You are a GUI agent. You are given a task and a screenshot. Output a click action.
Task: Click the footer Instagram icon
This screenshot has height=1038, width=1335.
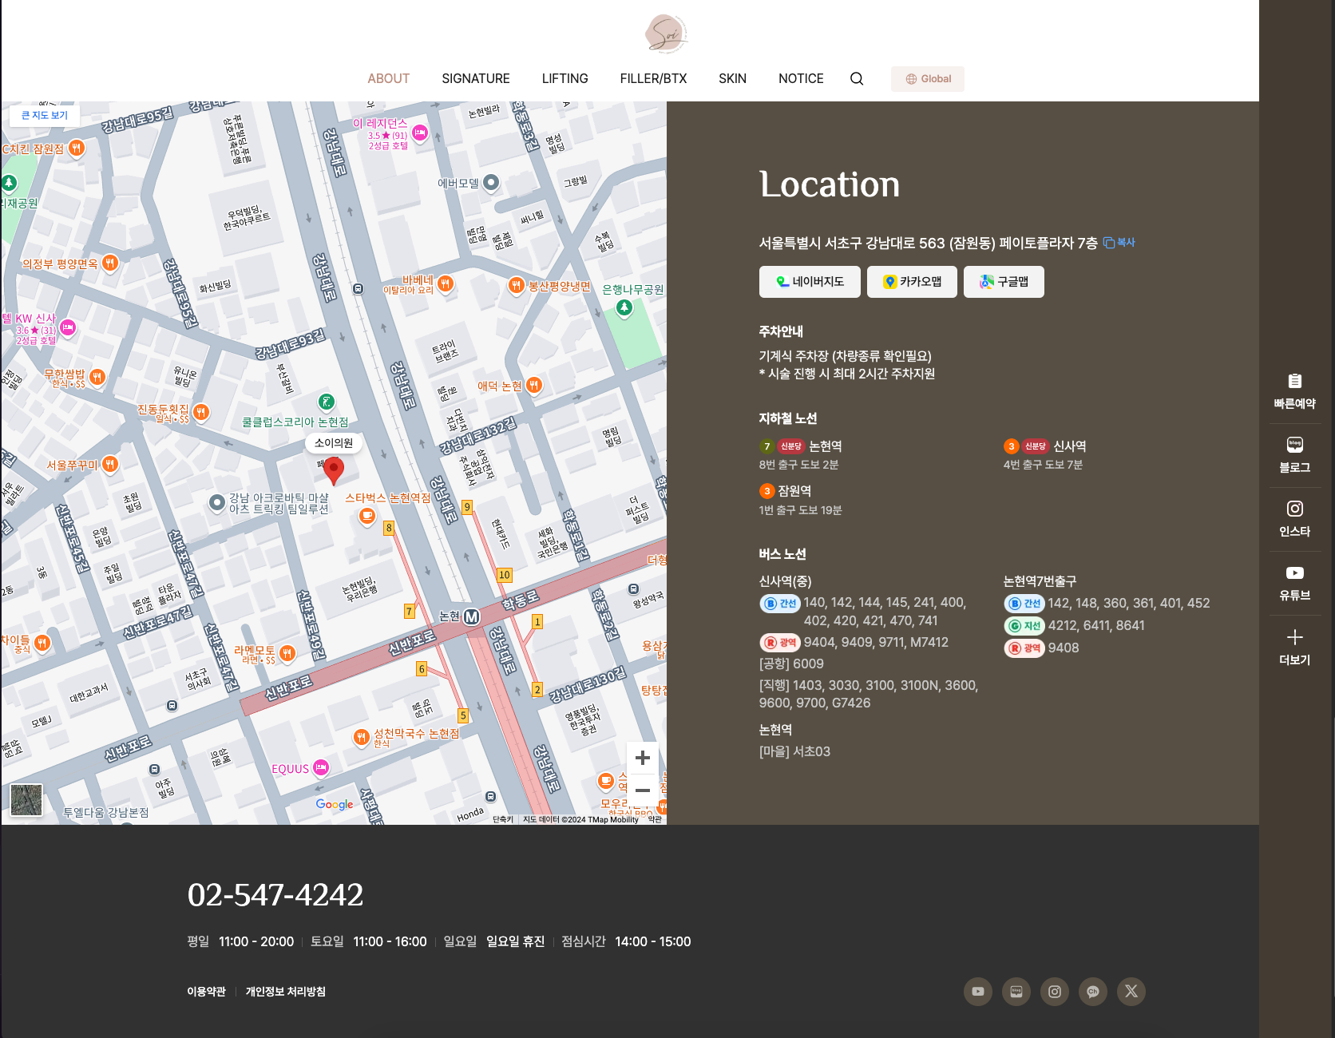click(x=1055, y=992)
